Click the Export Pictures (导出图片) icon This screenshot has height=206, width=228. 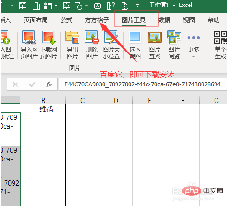pos(72,37)
